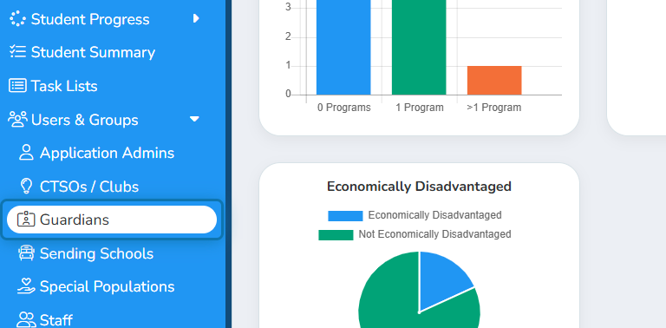Click the Staff group icon
This screenshot has width=666, height=328.
26,319
